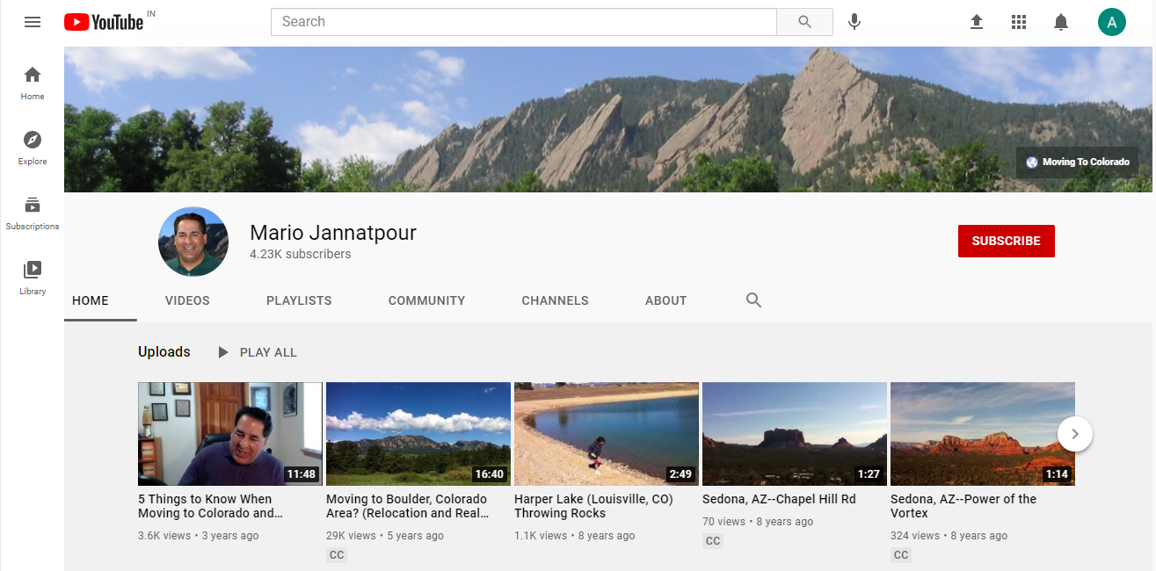
Task: Switch to the About tab
Action: [665, 300]
